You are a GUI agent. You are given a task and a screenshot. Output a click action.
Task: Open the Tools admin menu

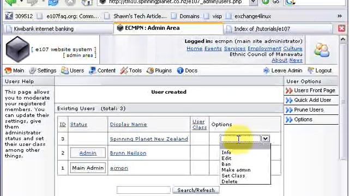pyautogui.click(x=131, y=71)
